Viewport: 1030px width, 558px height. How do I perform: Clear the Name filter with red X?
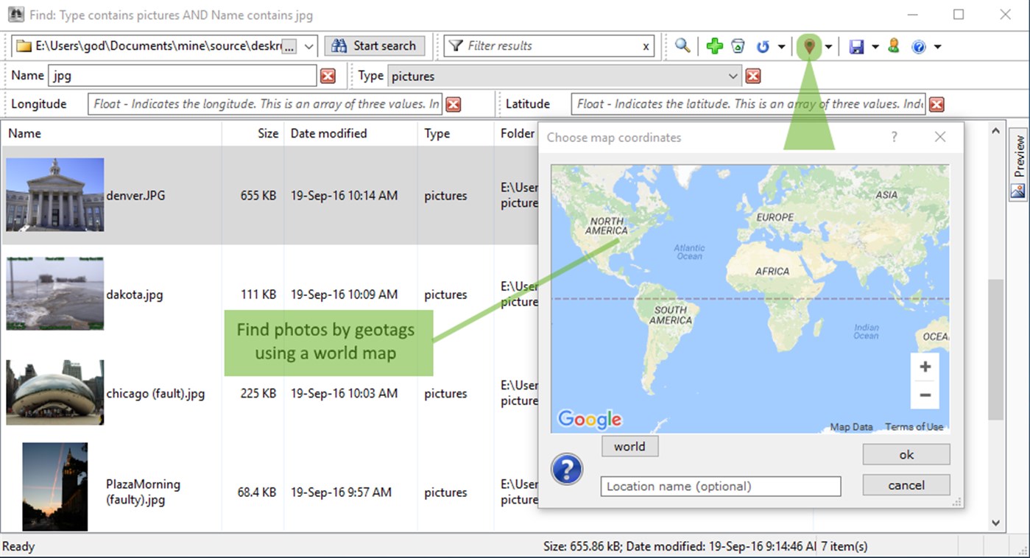[328, 75]
